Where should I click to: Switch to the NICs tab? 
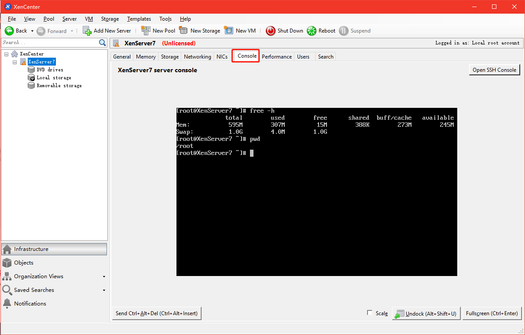tap(222, 57)
